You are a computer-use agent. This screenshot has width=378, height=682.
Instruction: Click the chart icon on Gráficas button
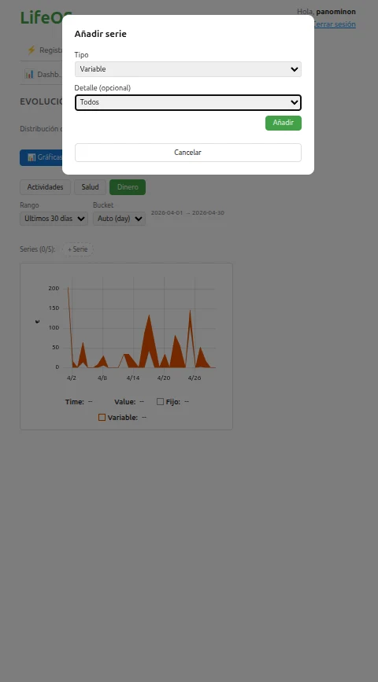31,157
